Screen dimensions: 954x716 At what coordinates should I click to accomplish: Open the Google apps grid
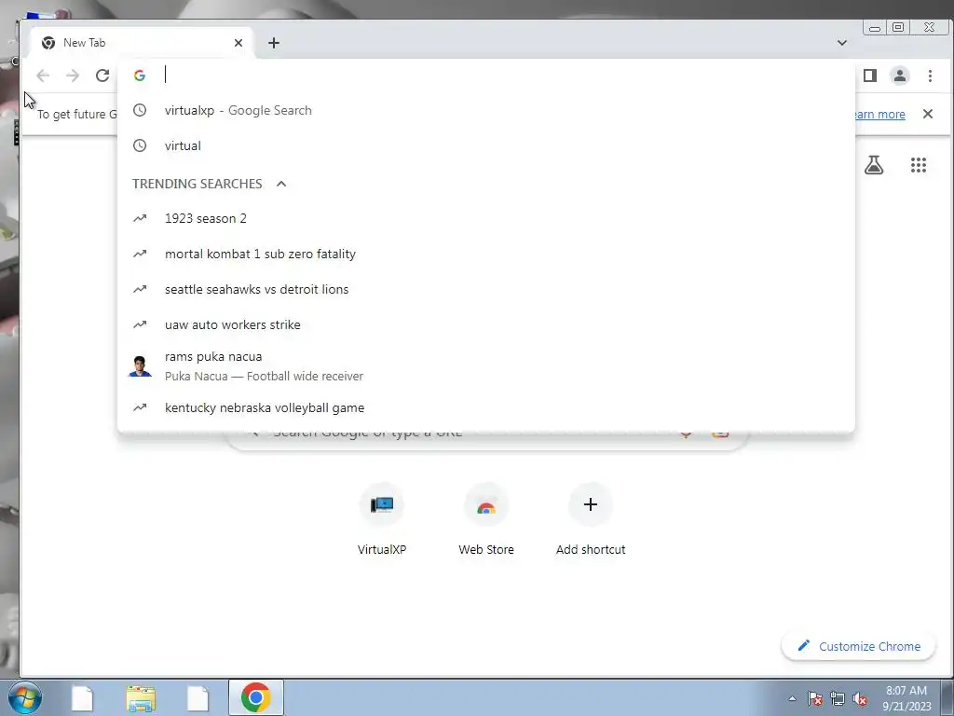point(918,165)
